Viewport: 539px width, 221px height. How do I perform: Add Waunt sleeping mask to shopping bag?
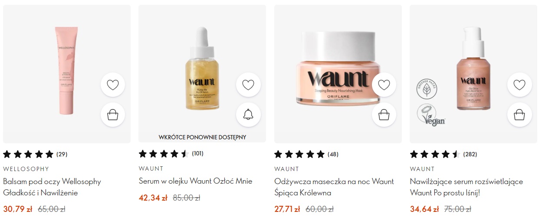point(384,115)
